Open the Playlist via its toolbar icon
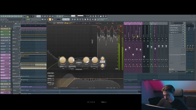 pyautogui.click(x=73, y=19)
